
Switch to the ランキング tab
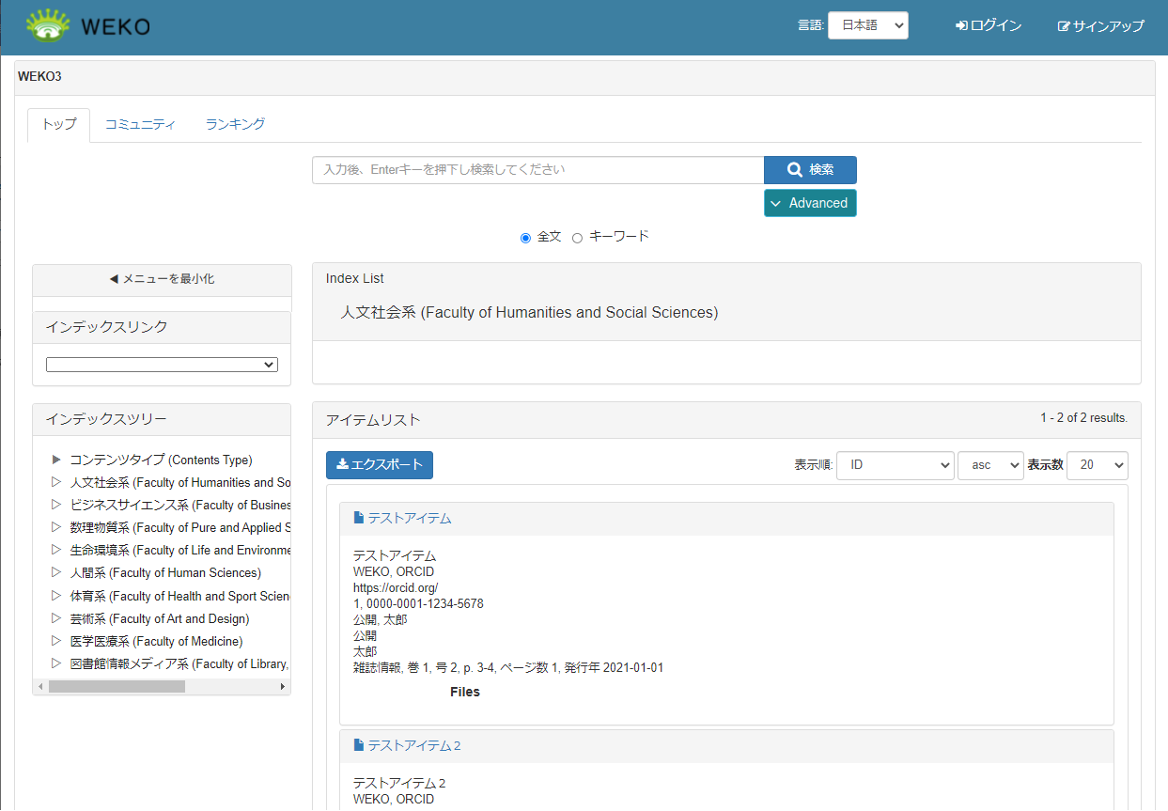tap(235, 124)
